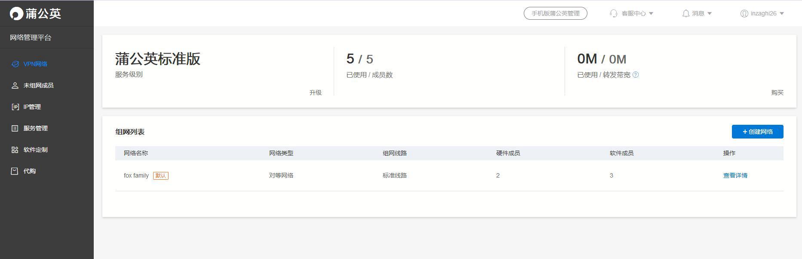Click the 0M / 0M bandwidth value
The width and height of the screenshot is (802, 259).
(602, 59)
